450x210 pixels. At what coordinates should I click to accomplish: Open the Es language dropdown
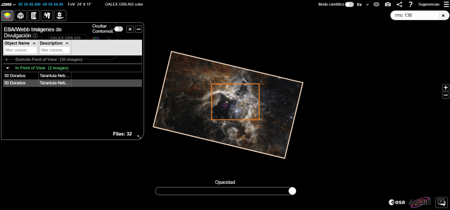pyautogui.click(x=363, y=4)
